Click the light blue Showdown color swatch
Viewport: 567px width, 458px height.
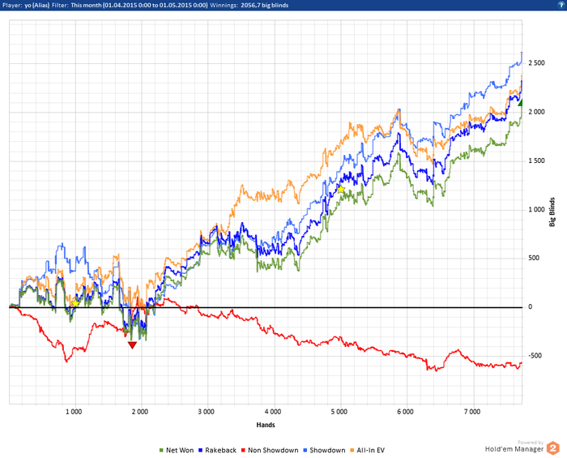point(305,451)
